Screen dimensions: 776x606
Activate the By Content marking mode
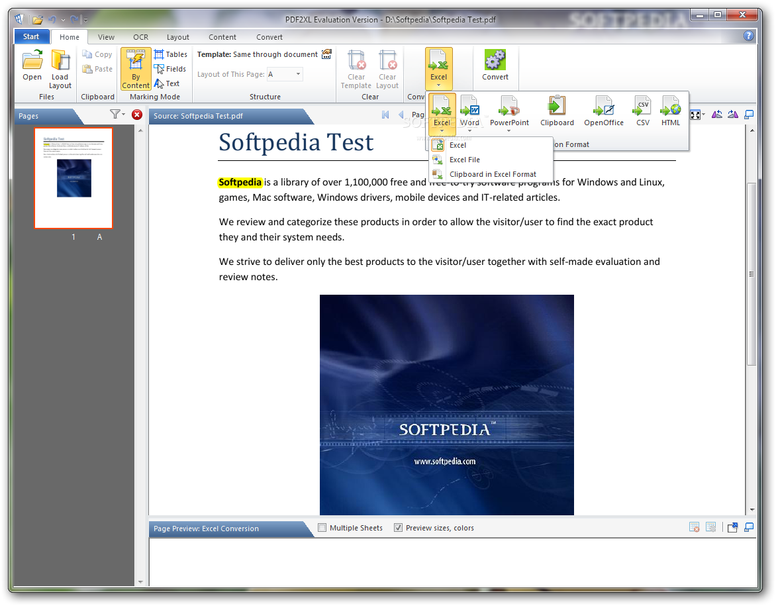pyautogui.click(x=136, y=70)
